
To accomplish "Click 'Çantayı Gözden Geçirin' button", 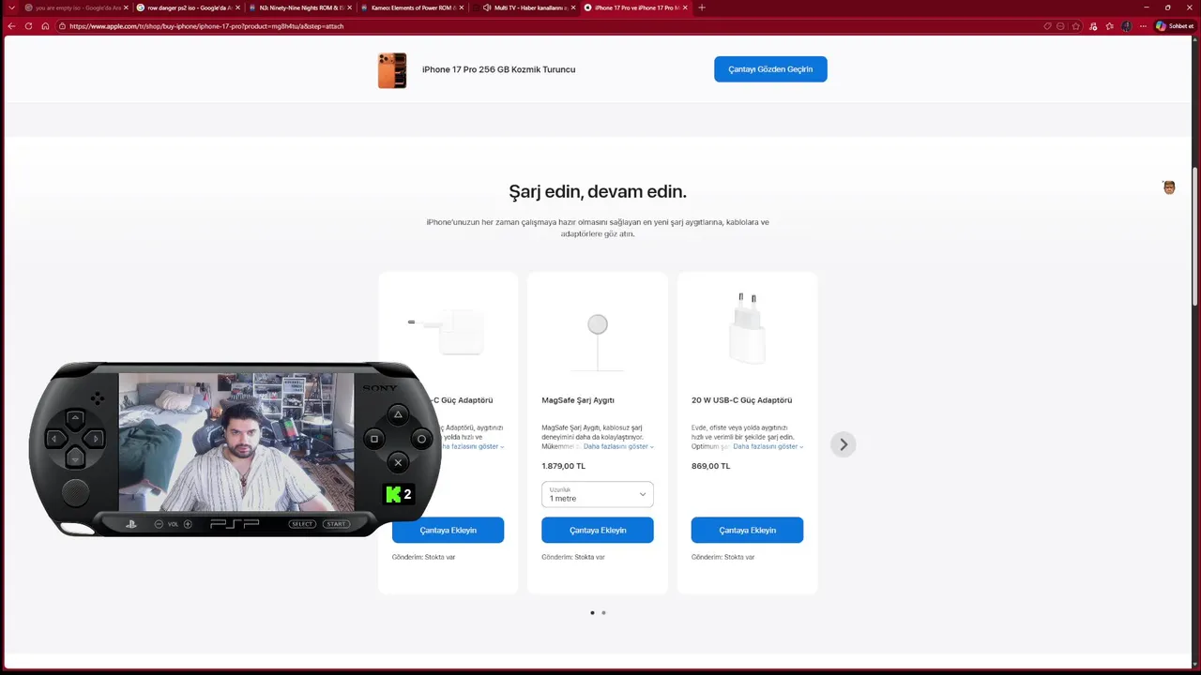I will point(770,69).
